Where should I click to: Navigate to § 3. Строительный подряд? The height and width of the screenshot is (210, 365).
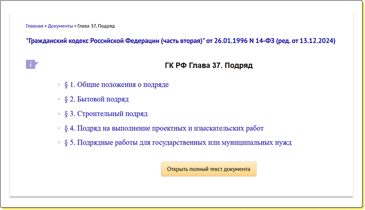point(106,114)
